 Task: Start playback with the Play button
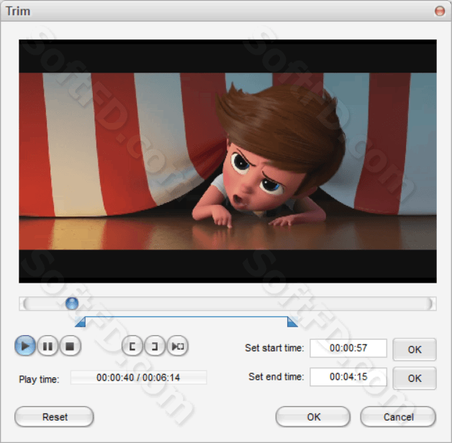[25, 345]
